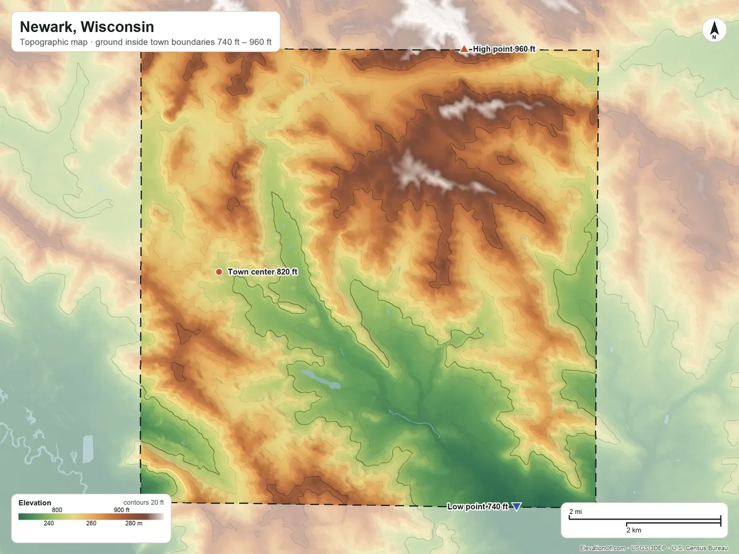Image resolution: width=739 pixels, height=554 pixels.
Task: Click the long narrow lake south of center
Action: click(x=321, y=379)
